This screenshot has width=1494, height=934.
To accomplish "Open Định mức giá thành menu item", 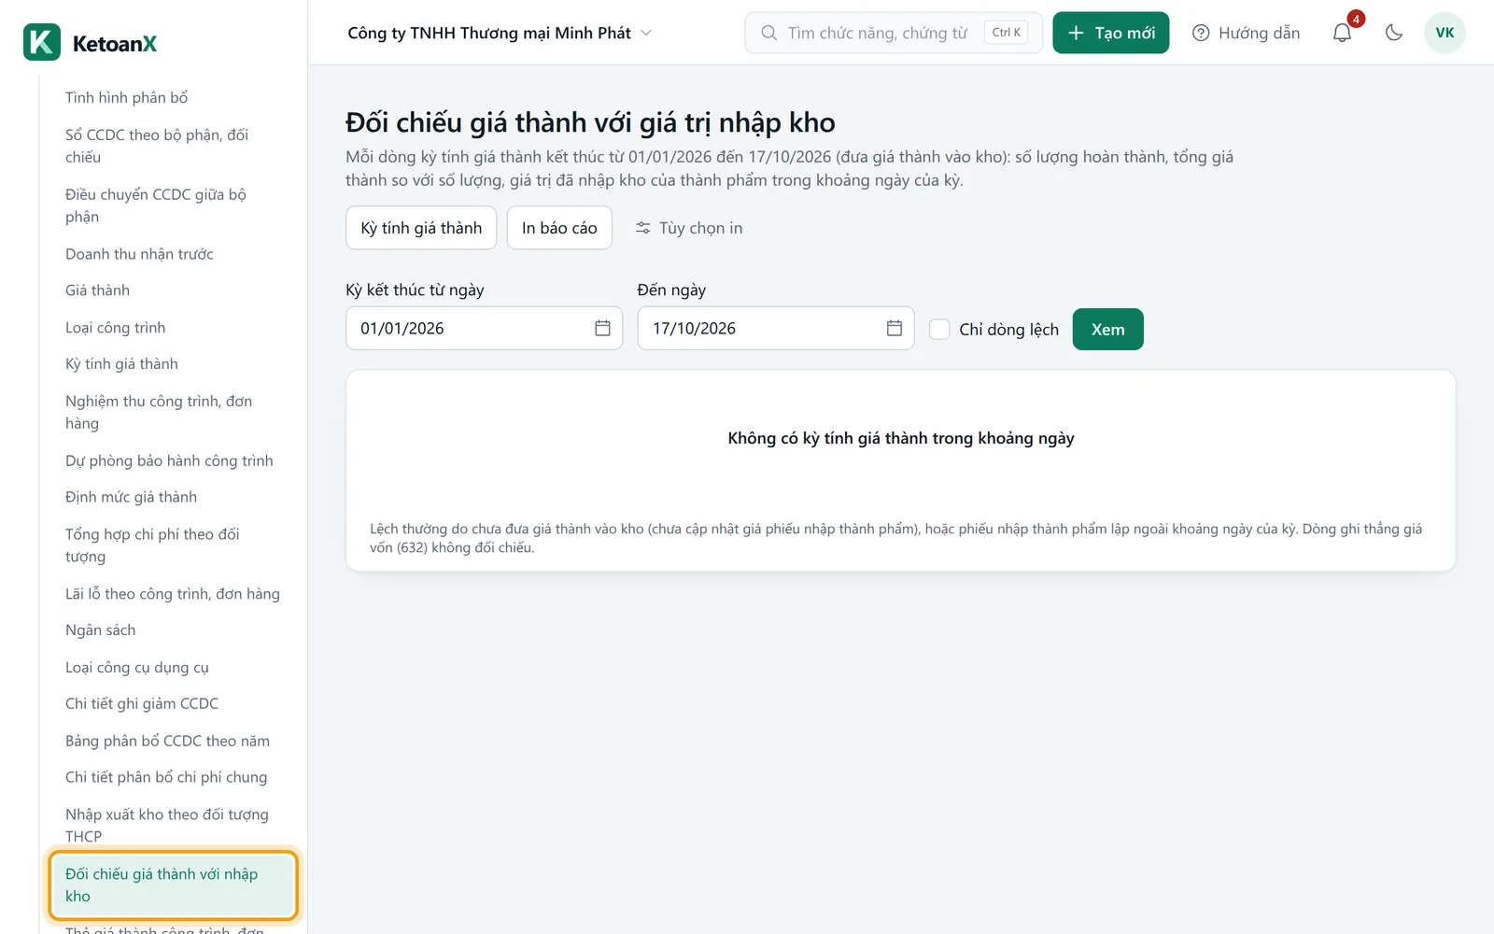I will point(131,497).
